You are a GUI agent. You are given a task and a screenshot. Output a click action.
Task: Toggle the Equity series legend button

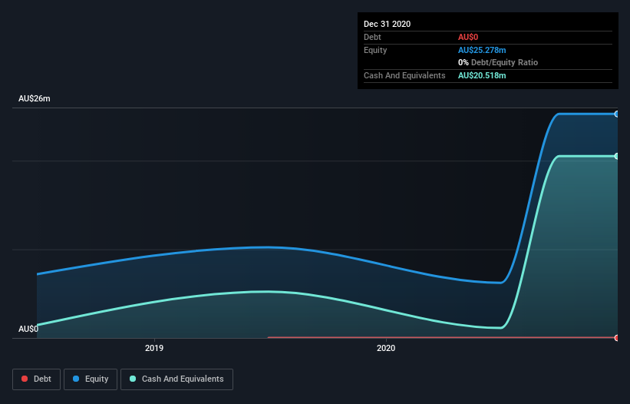coord(91,379)
